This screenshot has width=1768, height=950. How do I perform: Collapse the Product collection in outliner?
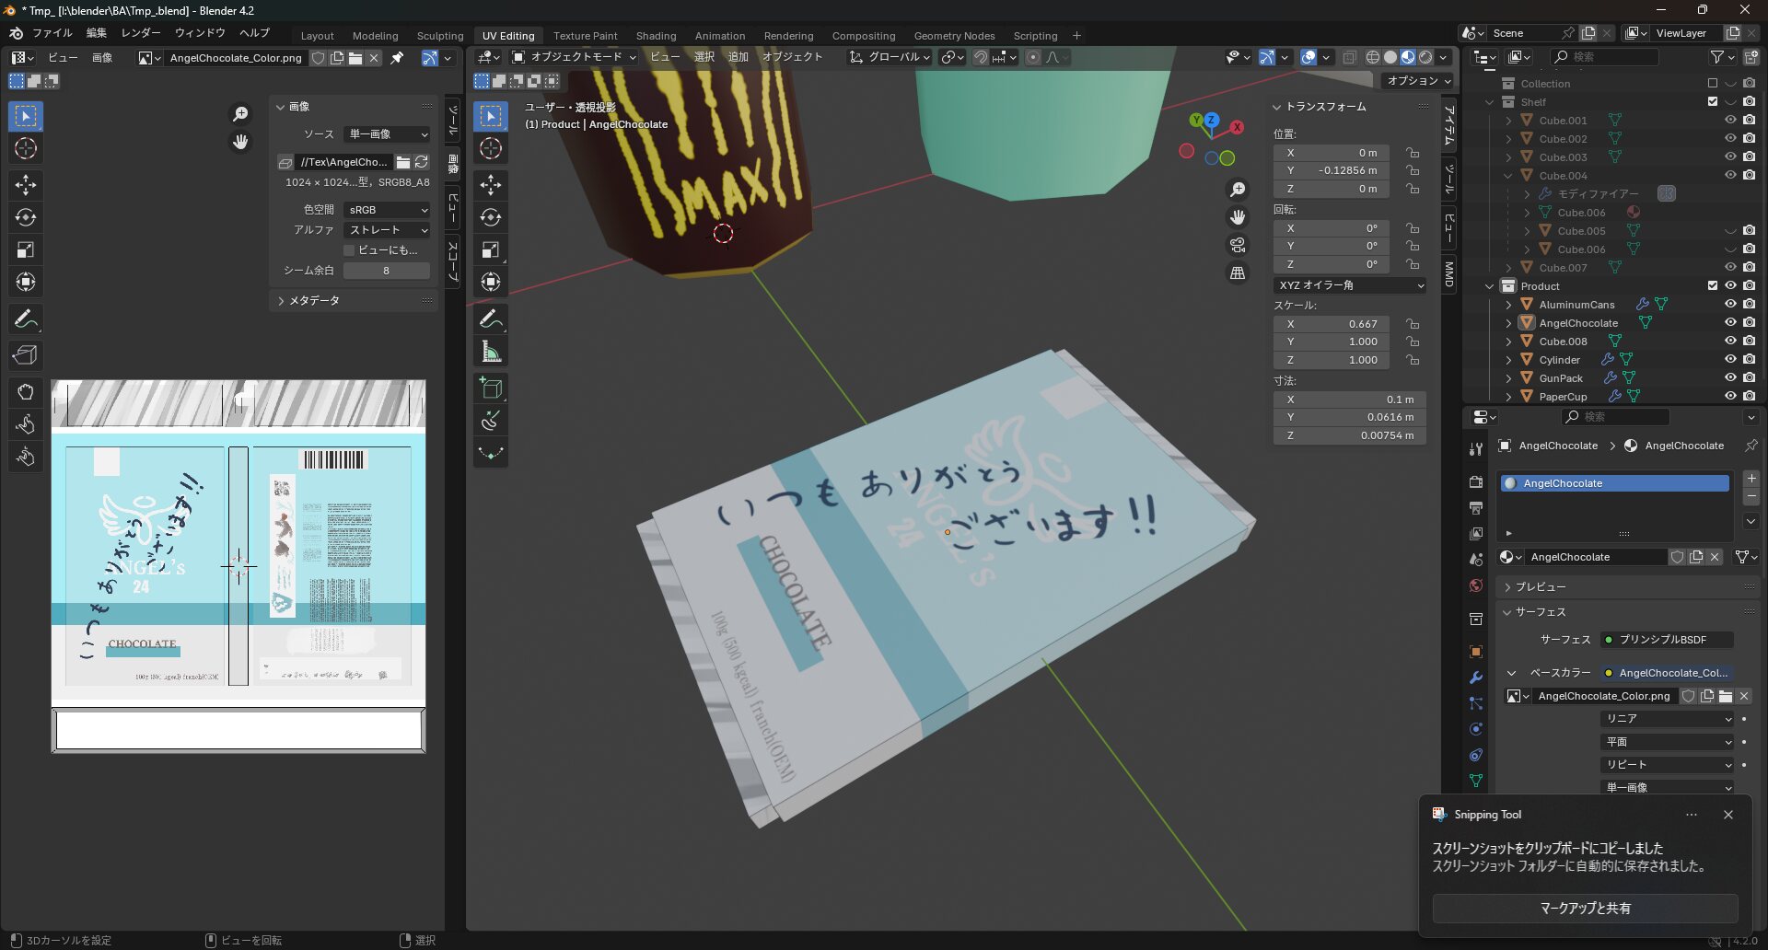tap(1490, 286)
